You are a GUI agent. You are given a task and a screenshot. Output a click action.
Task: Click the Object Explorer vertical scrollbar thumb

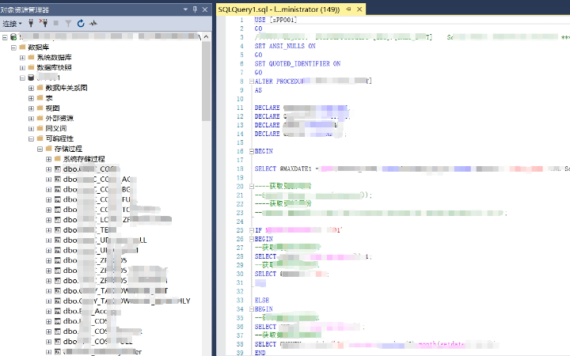point(206,81)
